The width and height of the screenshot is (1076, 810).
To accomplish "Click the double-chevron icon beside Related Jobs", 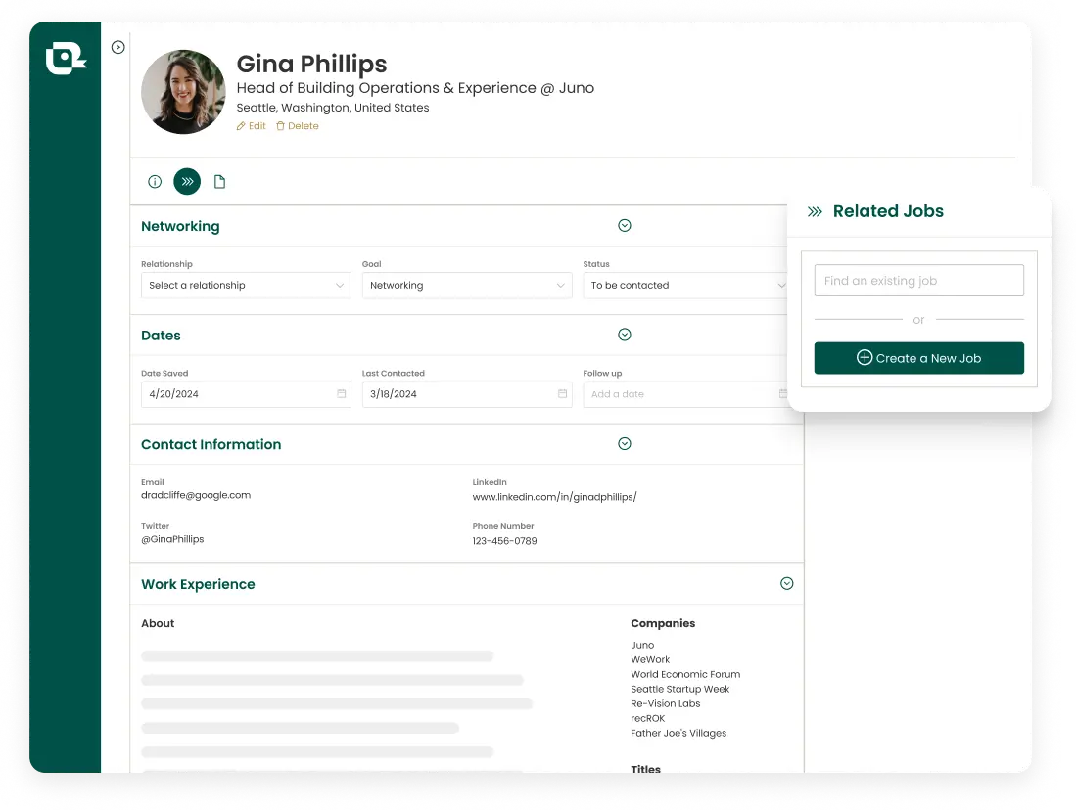I will (x=814, y=210).
